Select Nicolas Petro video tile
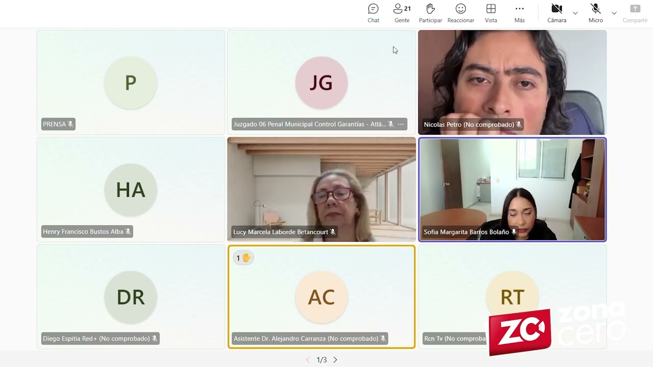 512,76
